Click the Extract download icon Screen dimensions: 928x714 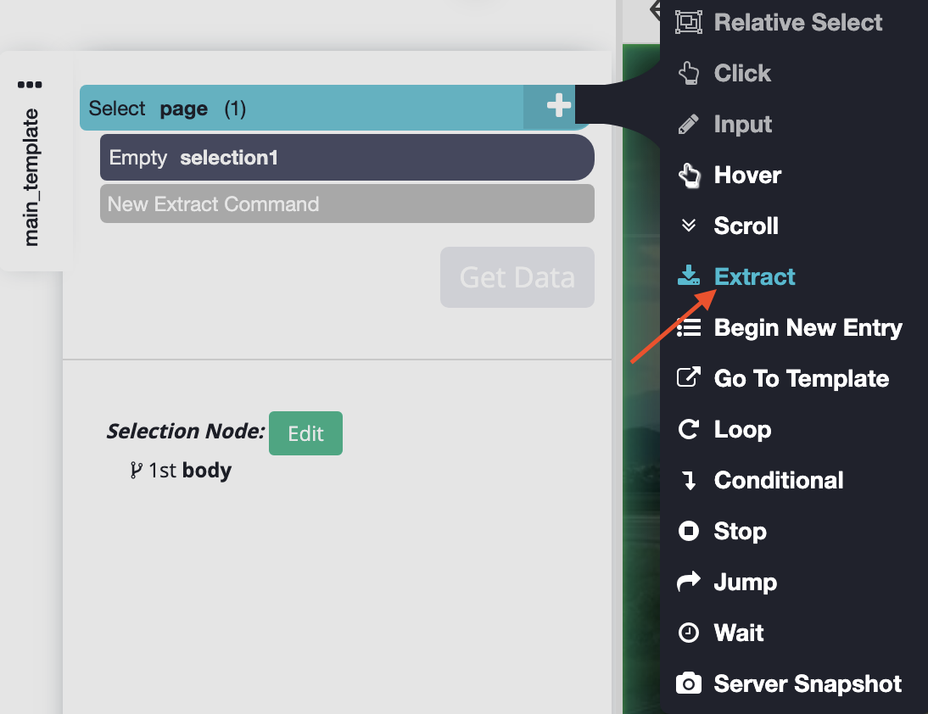pyautogui.click(x=689, y=276)
